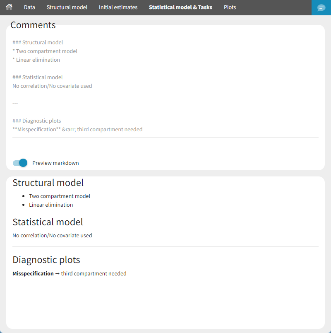Navigate to the Plots tab
Screen dimensions: 331x333
(230, 7)
